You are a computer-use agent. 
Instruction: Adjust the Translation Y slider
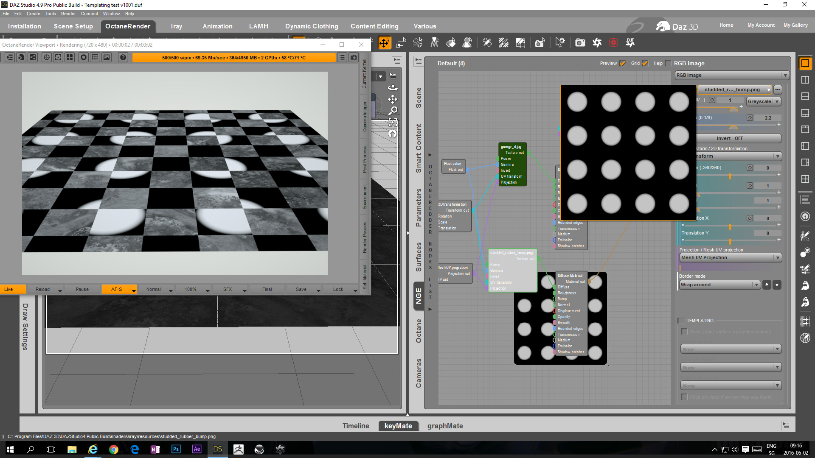click(x=730, y=240)
